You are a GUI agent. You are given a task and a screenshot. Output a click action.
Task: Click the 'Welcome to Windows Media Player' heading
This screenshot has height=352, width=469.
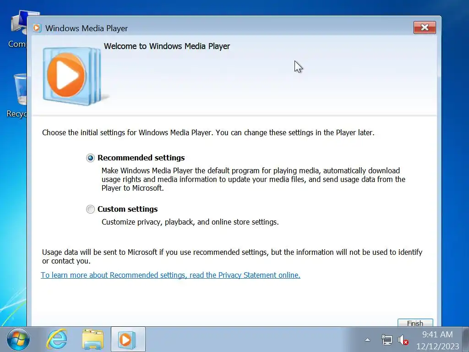[167, 46]
